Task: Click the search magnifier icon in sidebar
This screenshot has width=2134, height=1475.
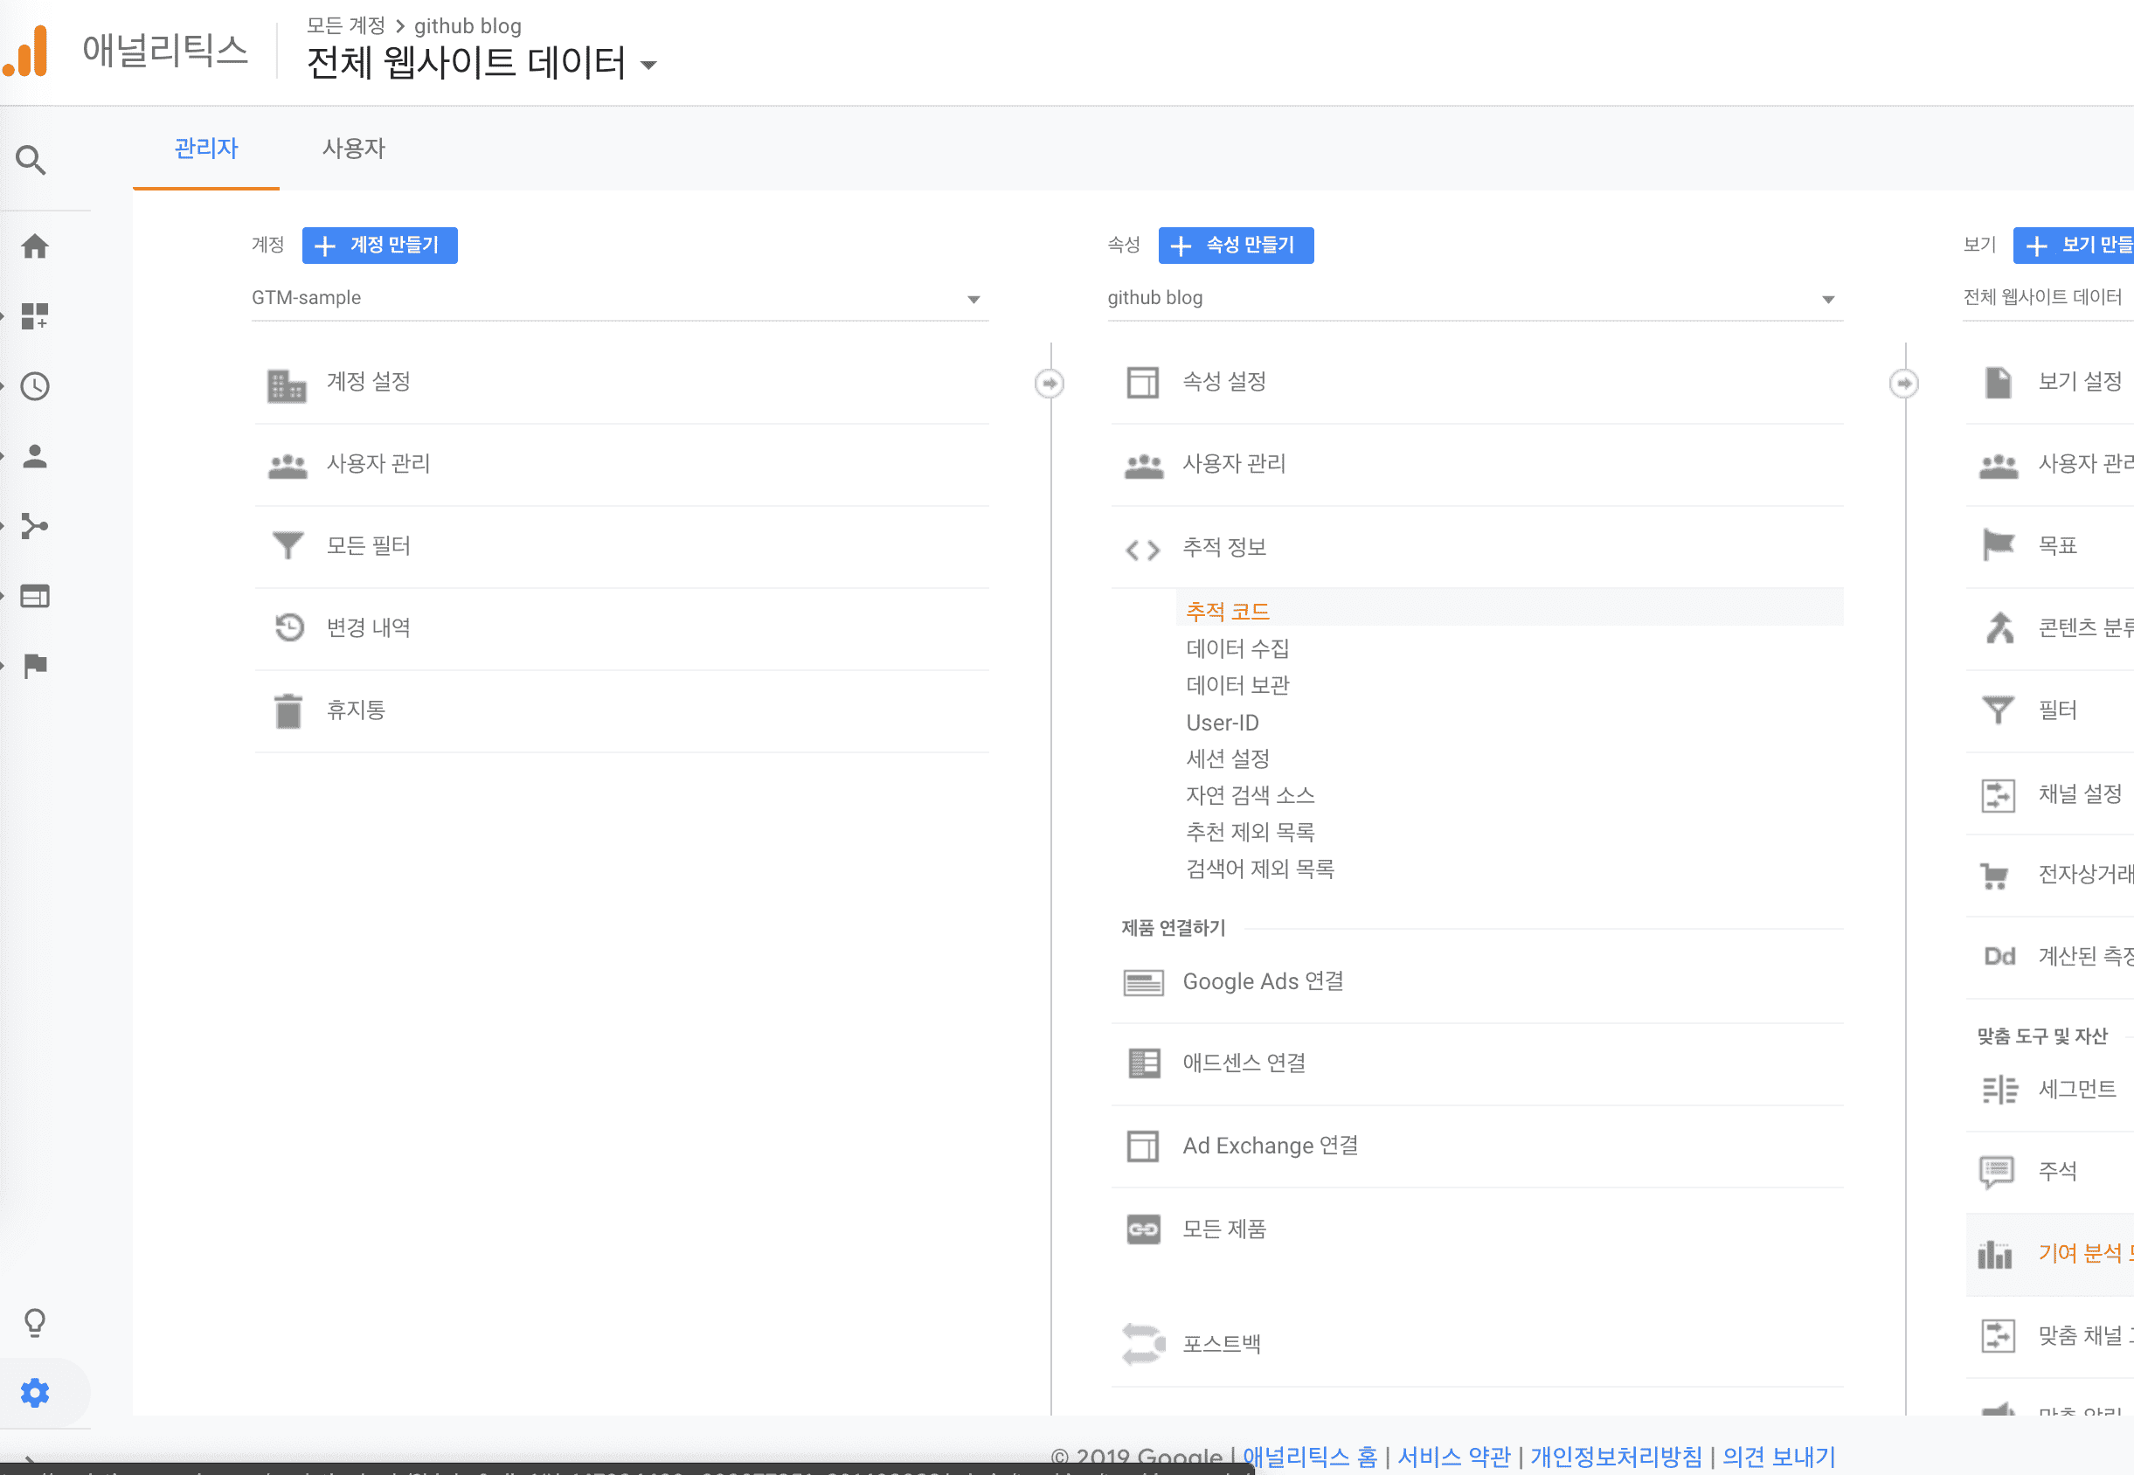Action: coord(31,160)
